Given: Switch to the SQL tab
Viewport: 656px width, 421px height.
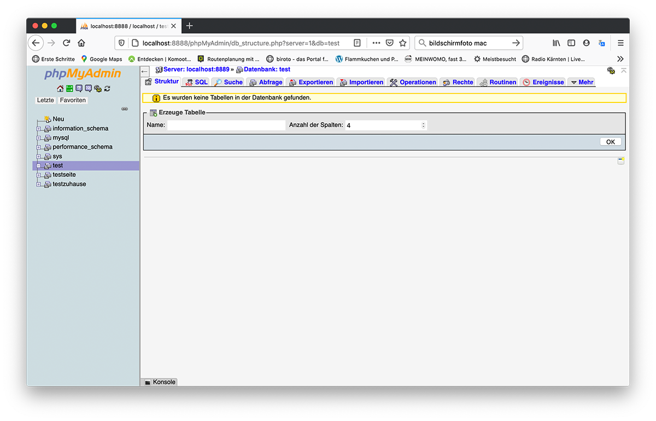Looking at the screenshot, I should point(196,82).
